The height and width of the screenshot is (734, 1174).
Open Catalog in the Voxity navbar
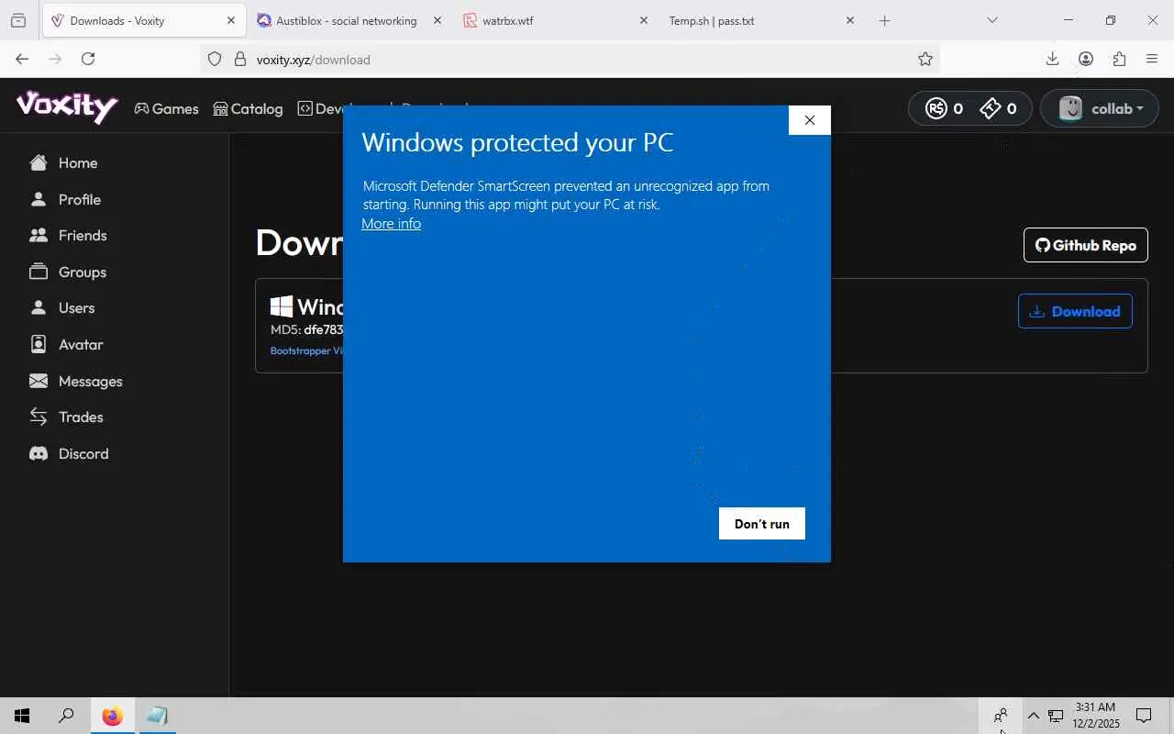(x=248, y=108)
